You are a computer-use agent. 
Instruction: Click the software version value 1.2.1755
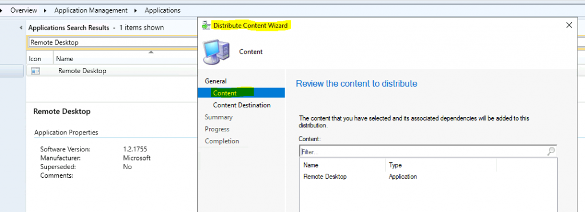135,149
